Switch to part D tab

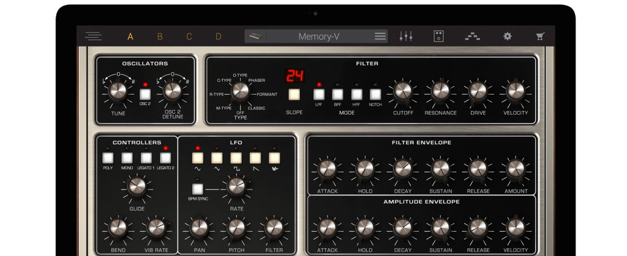218,36
